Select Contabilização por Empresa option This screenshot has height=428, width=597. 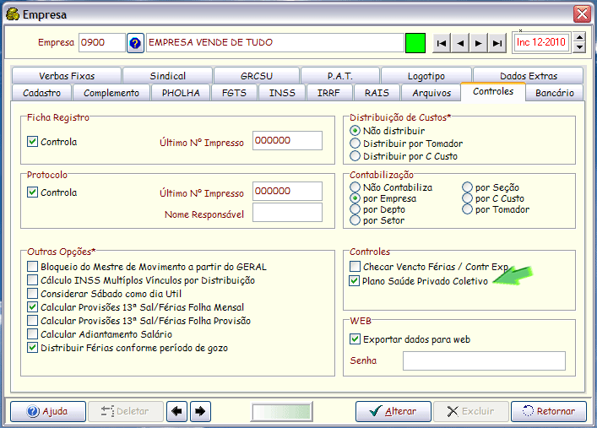pyautogui.click(x=355, y=198)
